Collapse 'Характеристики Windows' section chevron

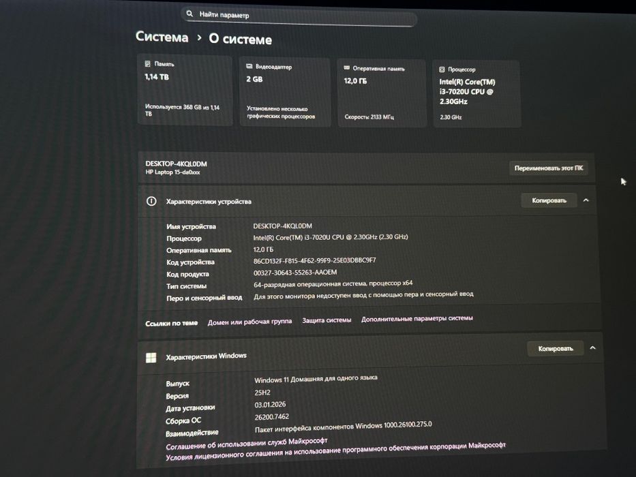592,348
